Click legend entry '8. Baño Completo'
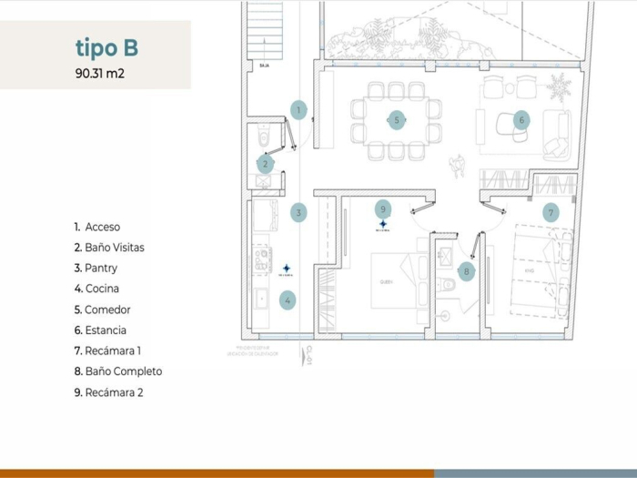 [118, 371]
